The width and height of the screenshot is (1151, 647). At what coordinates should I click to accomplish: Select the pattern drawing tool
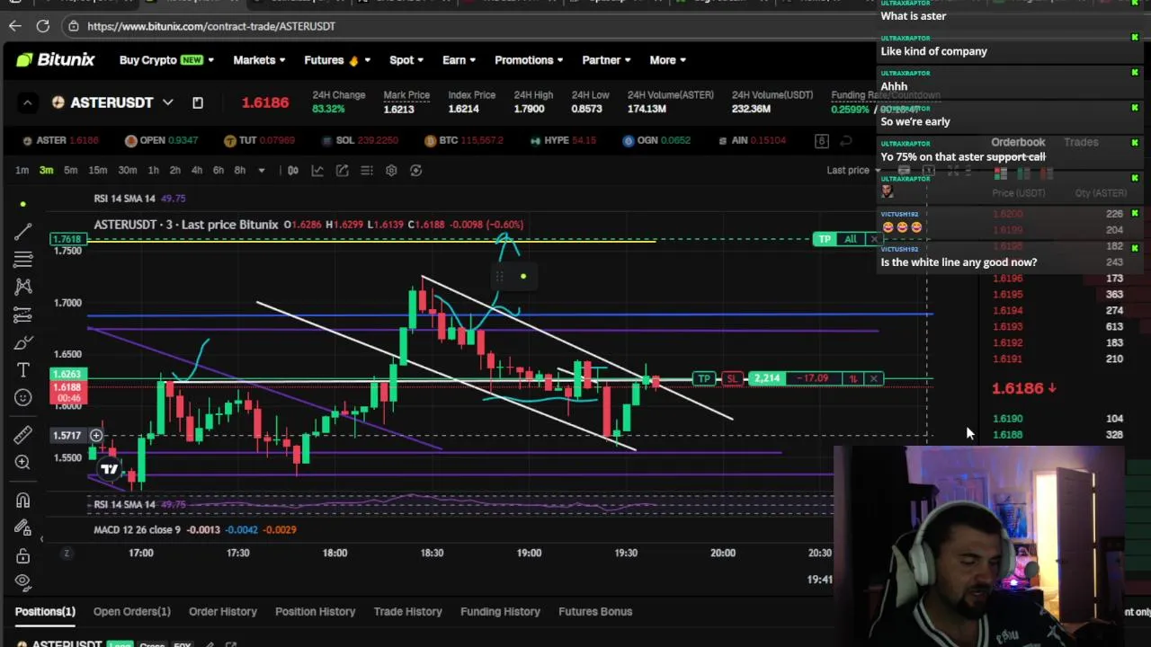[x=23, y=287]
